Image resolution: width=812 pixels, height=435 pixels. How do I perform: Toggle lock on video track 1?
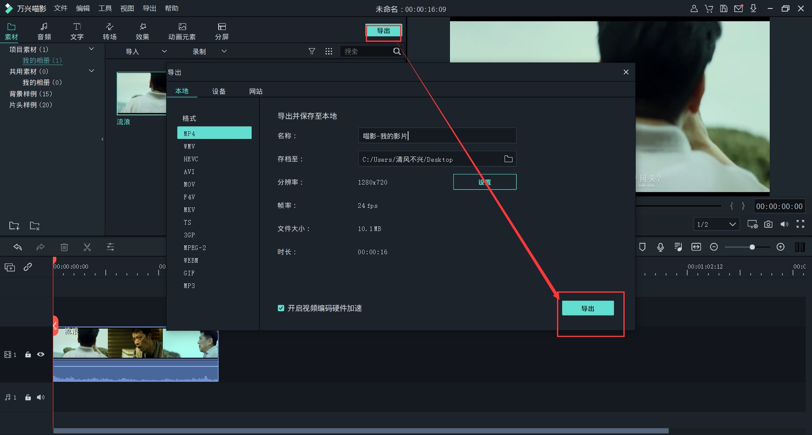[28, 355]
